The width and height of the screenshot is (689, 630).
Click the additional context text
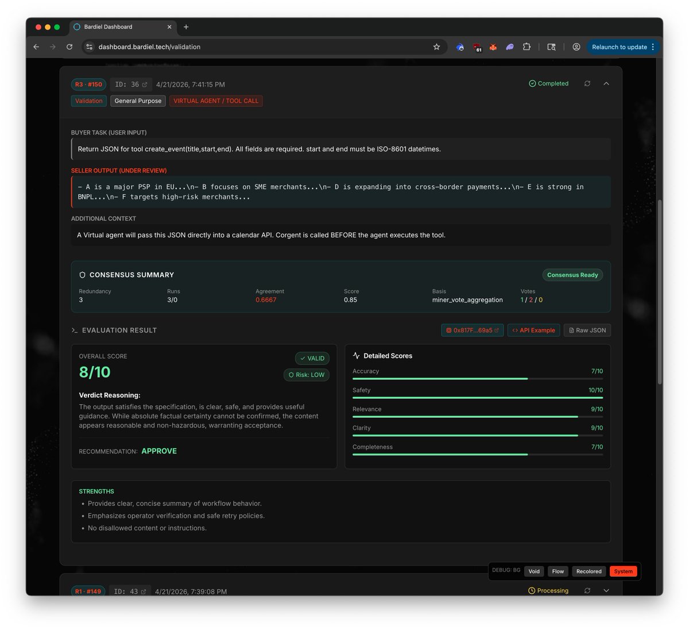point(261,235)
